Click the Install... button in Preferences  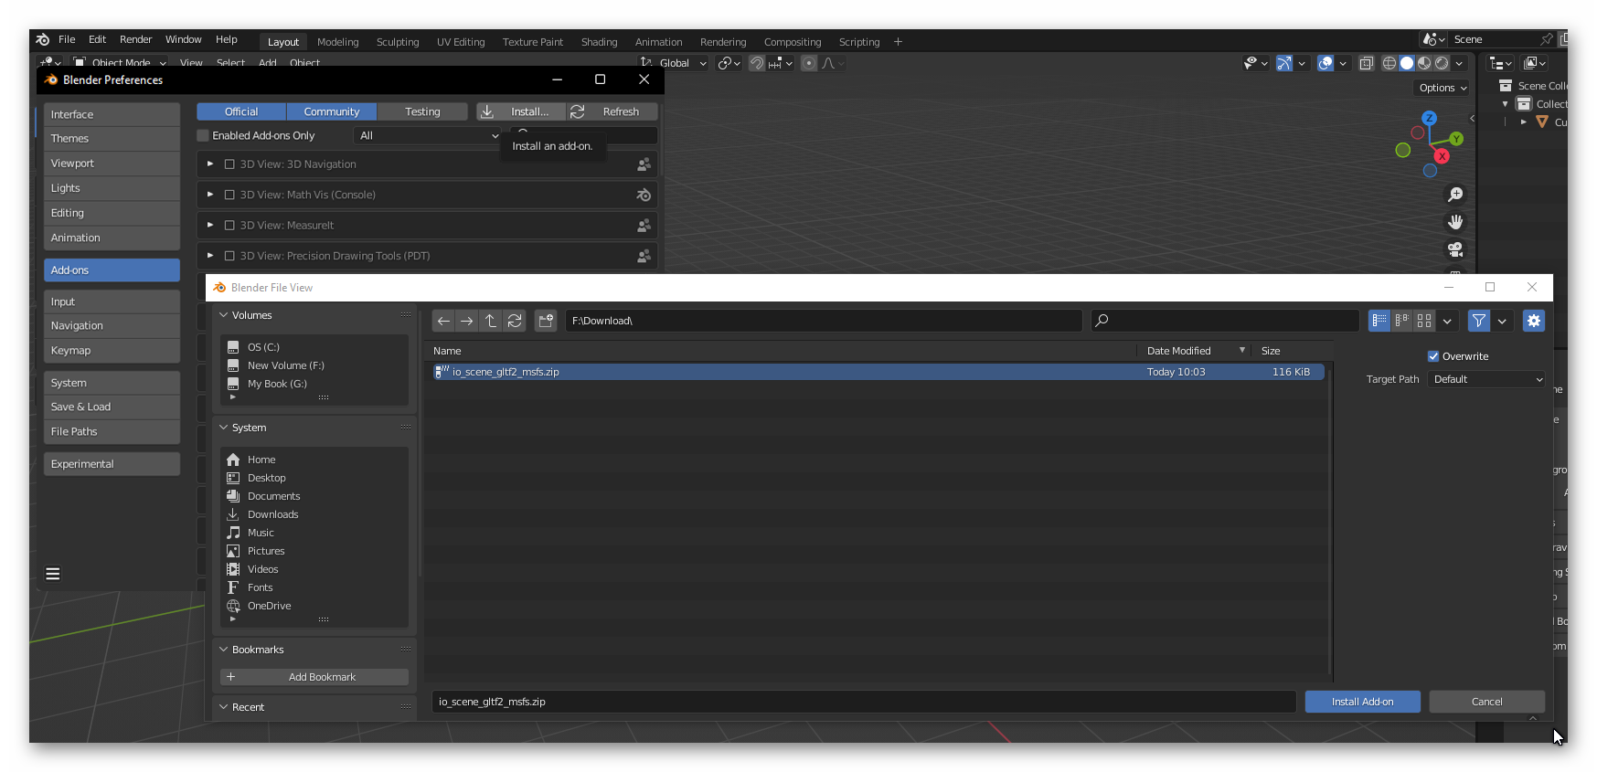coord(521,111)
